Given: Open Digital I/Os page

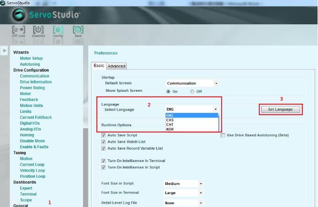Looking at the screenshot, I should (x=30, y=123).
